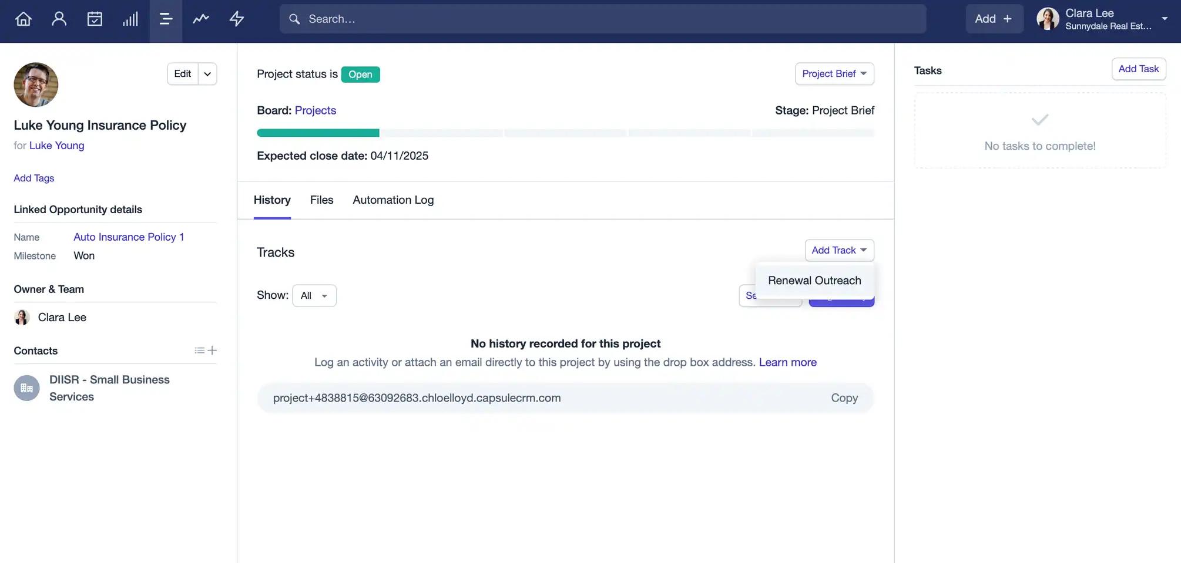Switch to the History tab
The width and height of the screenshot is (1181, 563).
click(x=272, y=200)
